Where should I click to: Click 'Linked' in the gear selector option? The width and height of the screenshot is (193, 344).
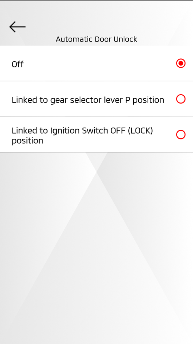click(x=24, y=100)
